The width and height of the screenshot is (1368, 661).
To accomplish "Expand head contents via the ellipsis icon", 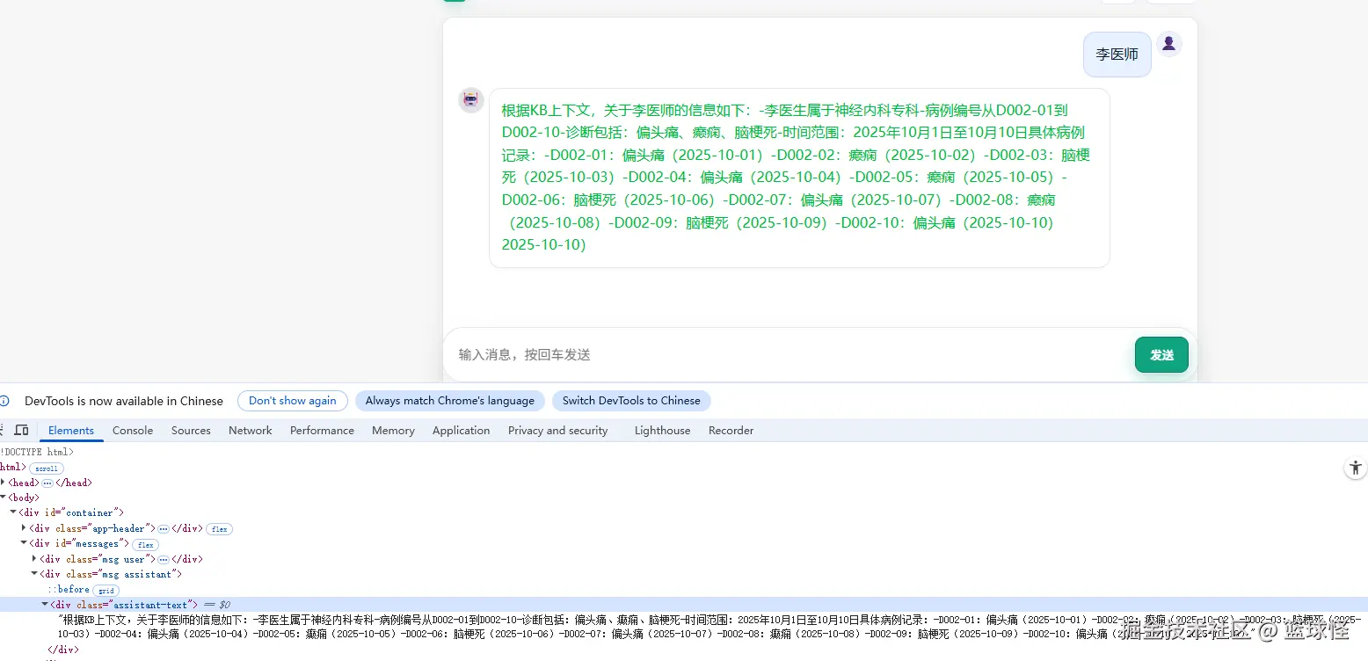I will (48, 482).
